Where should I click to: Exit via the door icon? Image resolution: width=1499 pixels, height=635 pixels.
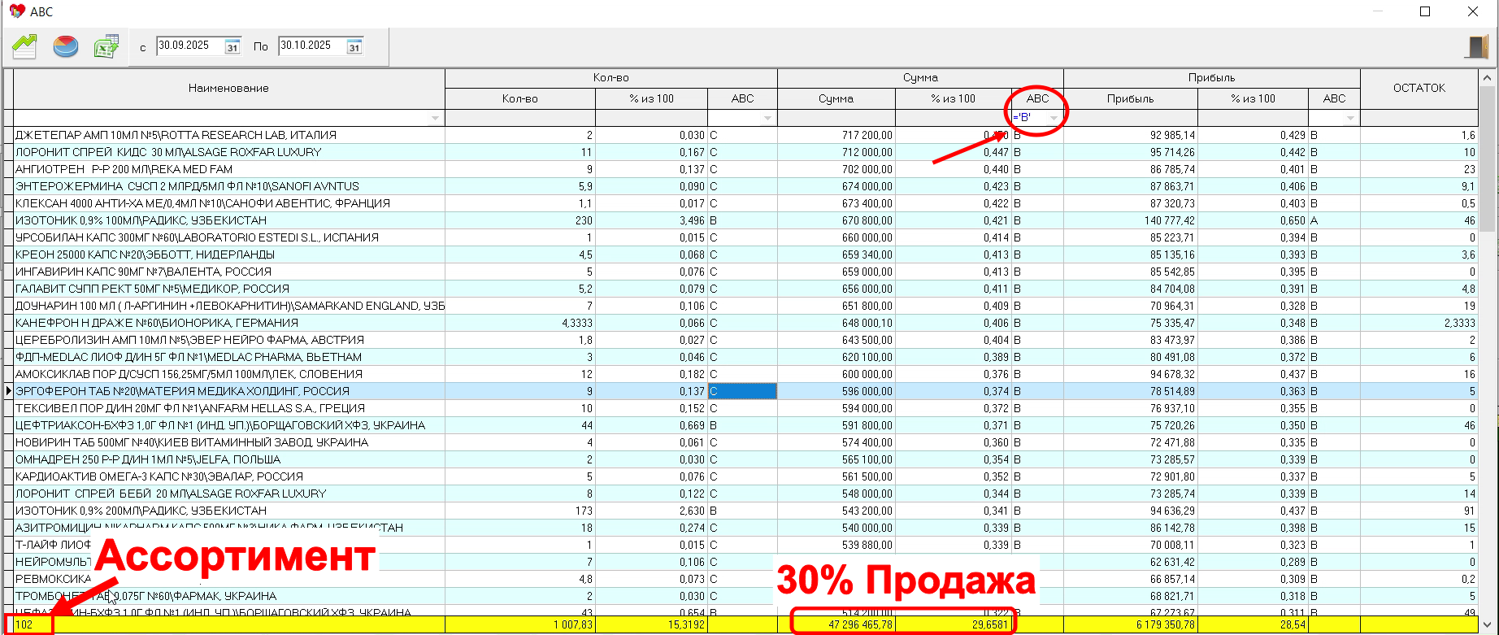coord(1476,46)
